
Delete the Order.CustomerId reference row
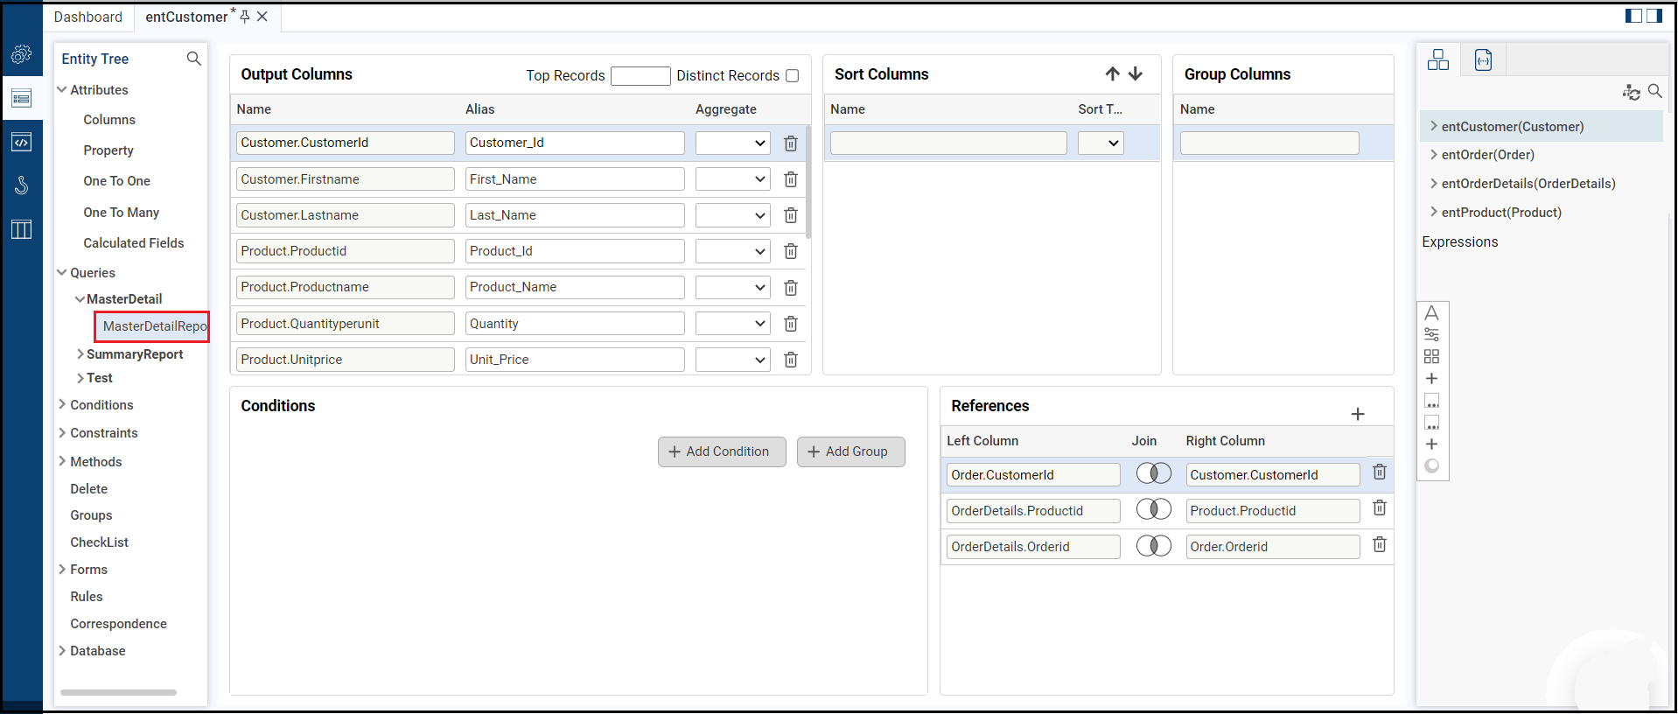(1379, 472)
